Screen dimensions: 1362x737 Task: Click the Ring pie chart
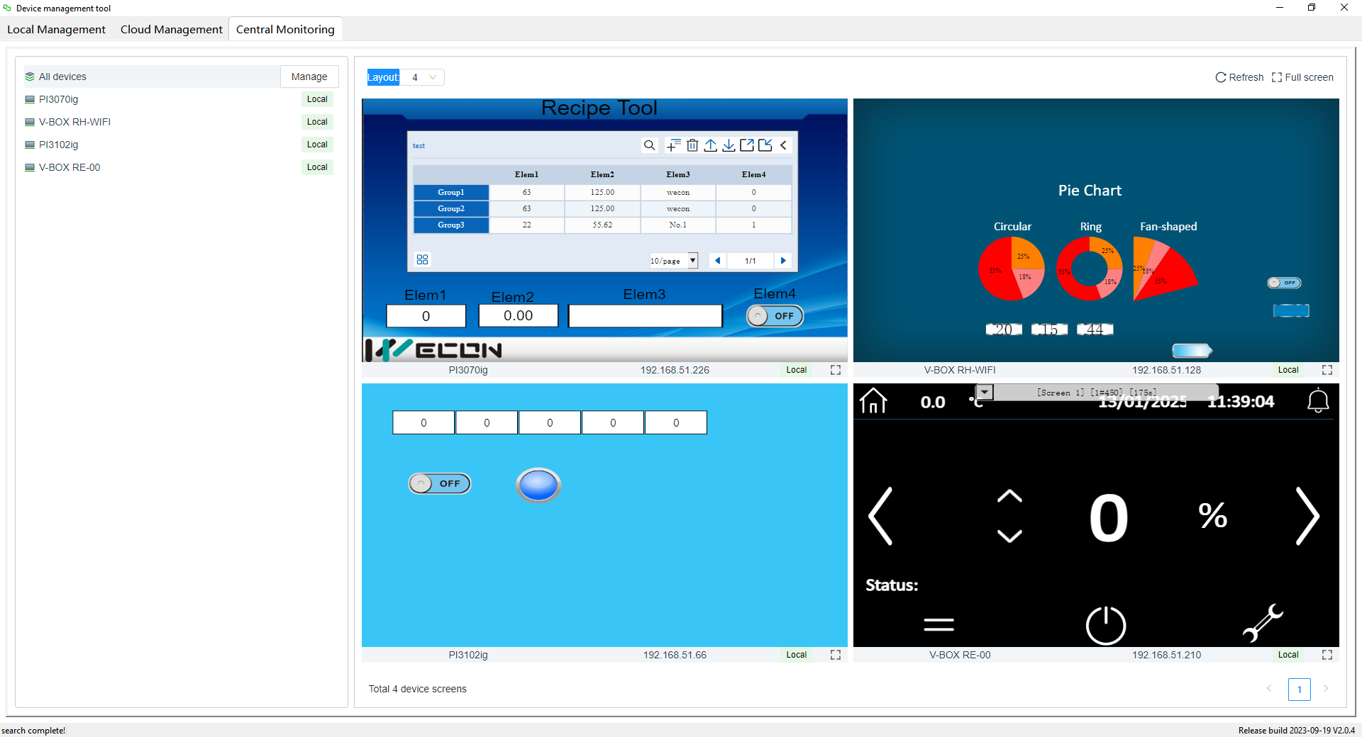coord(1090,269)
